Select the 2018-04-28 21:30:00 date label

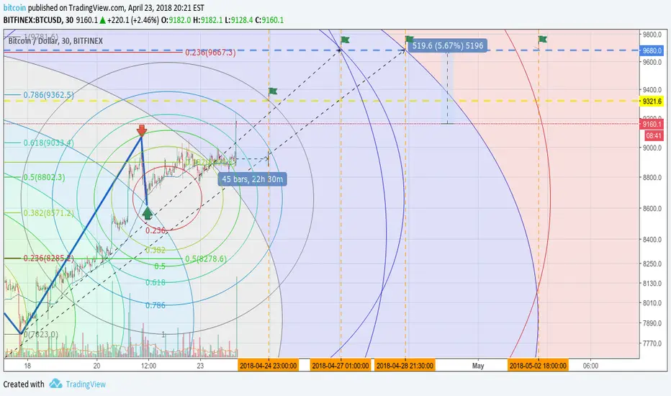(405, 366)
